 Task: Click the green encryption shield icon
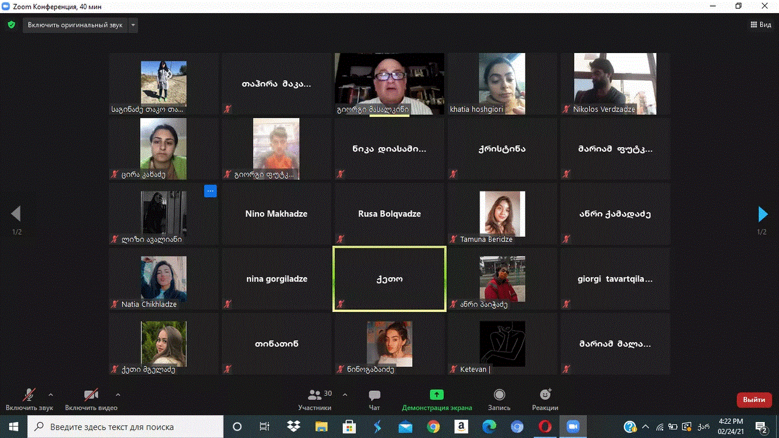[x=11, y=25]
